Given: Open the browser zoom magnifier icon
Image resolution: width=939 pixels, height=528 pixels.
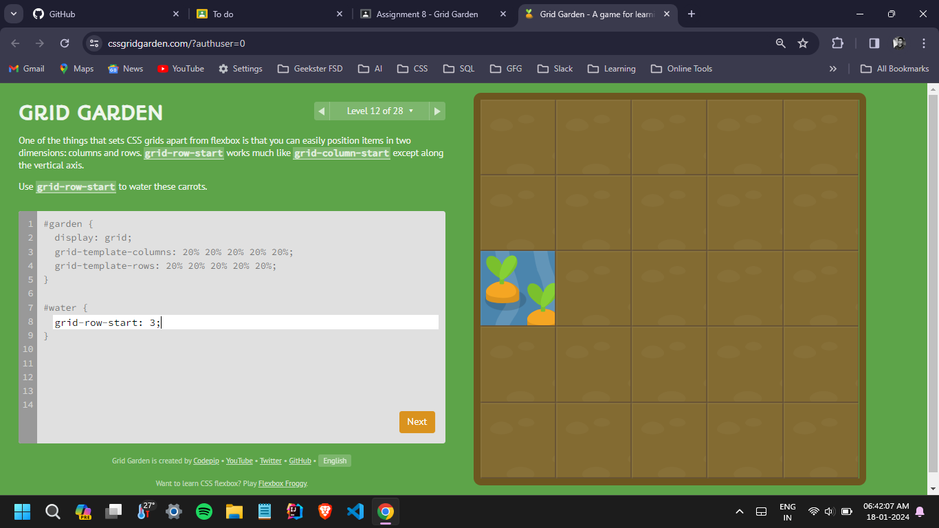Looking at the screenshot, I should [780, 43].
